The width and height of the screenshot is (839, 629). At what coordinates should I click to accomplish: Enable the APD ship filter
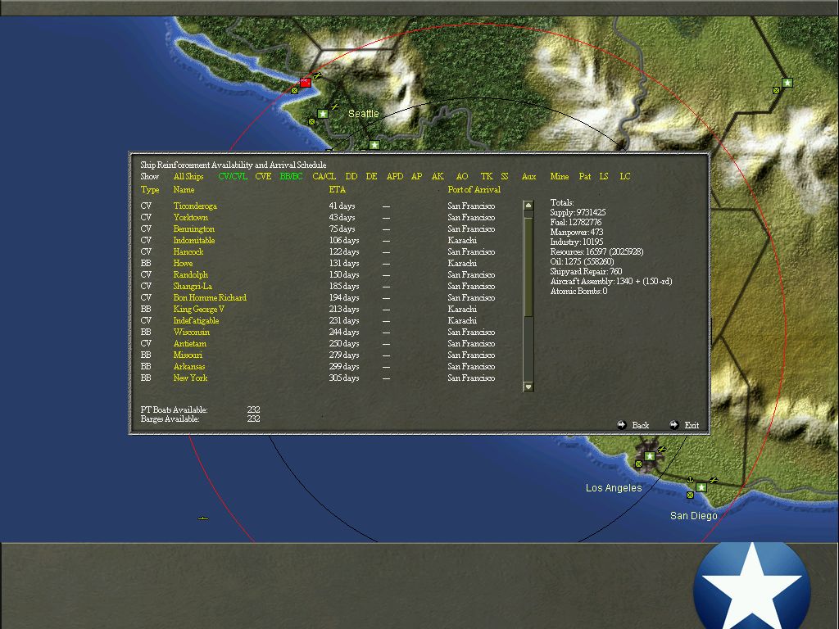click(x=395, y=177)
